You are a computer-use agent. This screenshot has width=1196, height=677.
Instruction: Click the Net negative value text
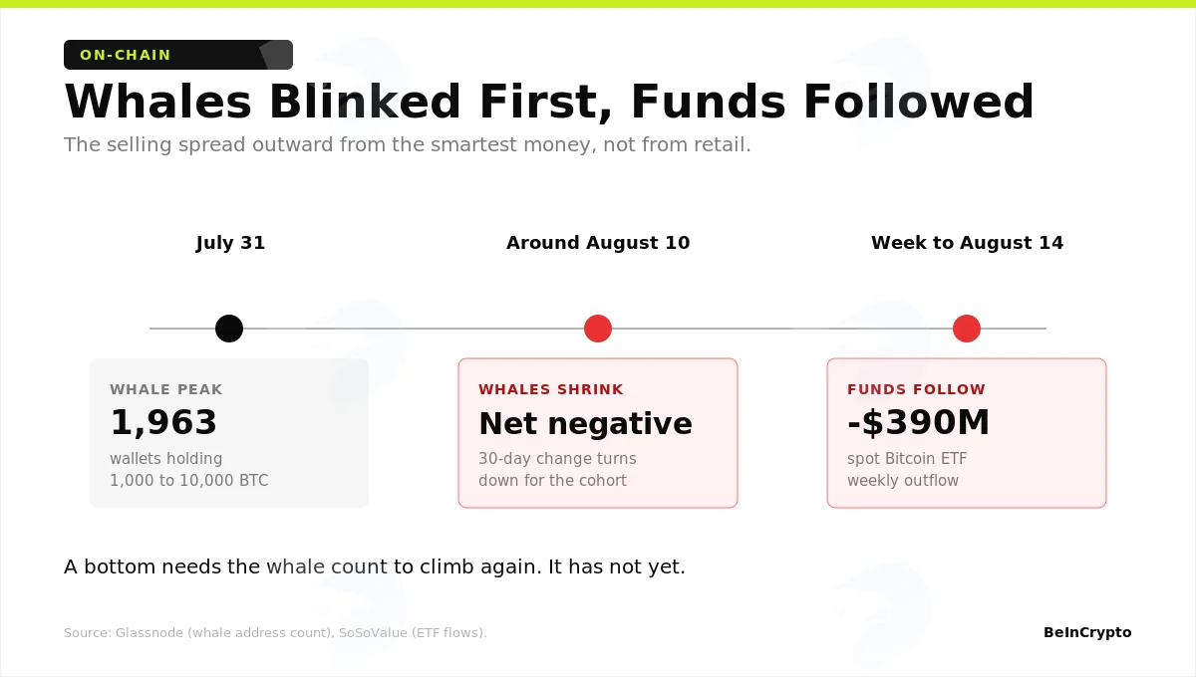[x=585, y=424]
